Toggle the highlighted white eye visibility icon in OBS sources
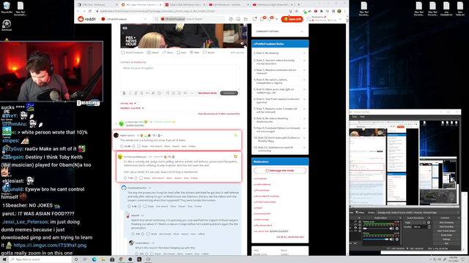The image size is (469, 263). tap(355, 227)
